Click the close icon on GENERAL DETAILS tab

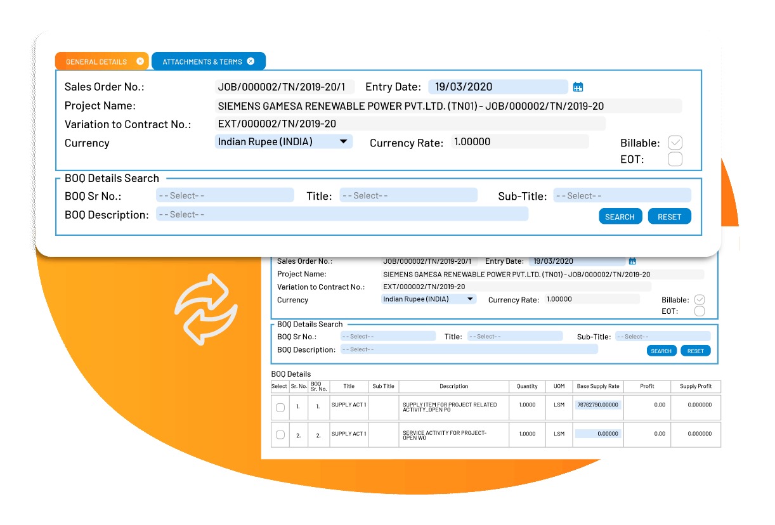(140, 61)
